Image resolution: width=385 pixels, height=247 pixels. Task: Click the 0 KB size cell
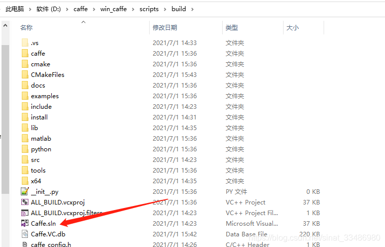pos(313,192)
